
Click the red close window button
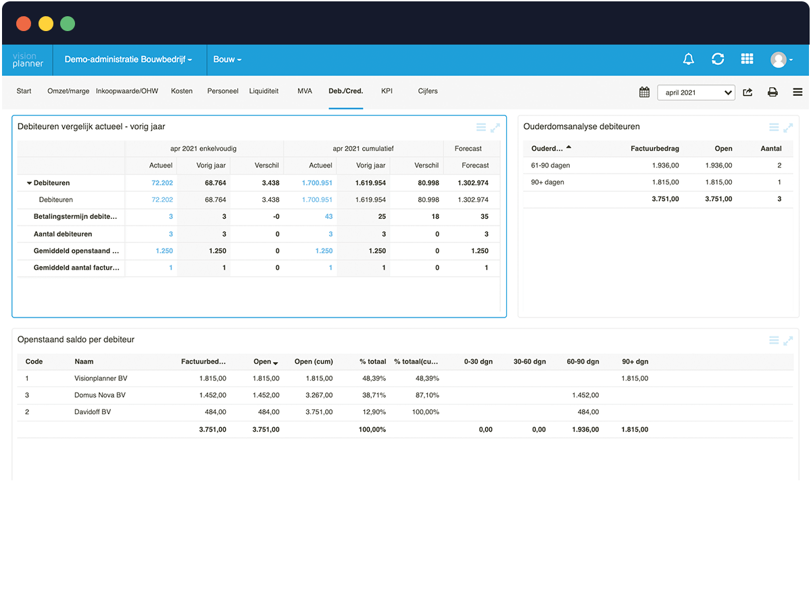point(24,24)
